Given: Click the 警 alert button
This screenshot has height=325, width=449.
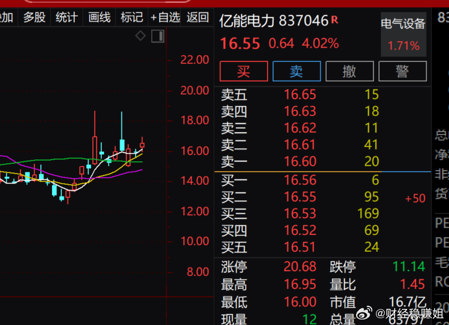Looking at the screenshot, I should coord(403,71).
